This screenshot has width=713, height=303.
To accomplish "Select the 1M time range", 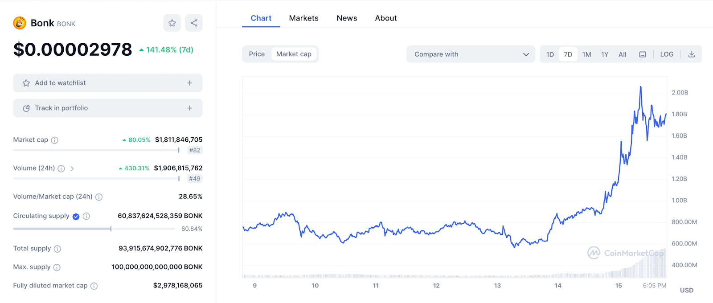I will point(586,54).
